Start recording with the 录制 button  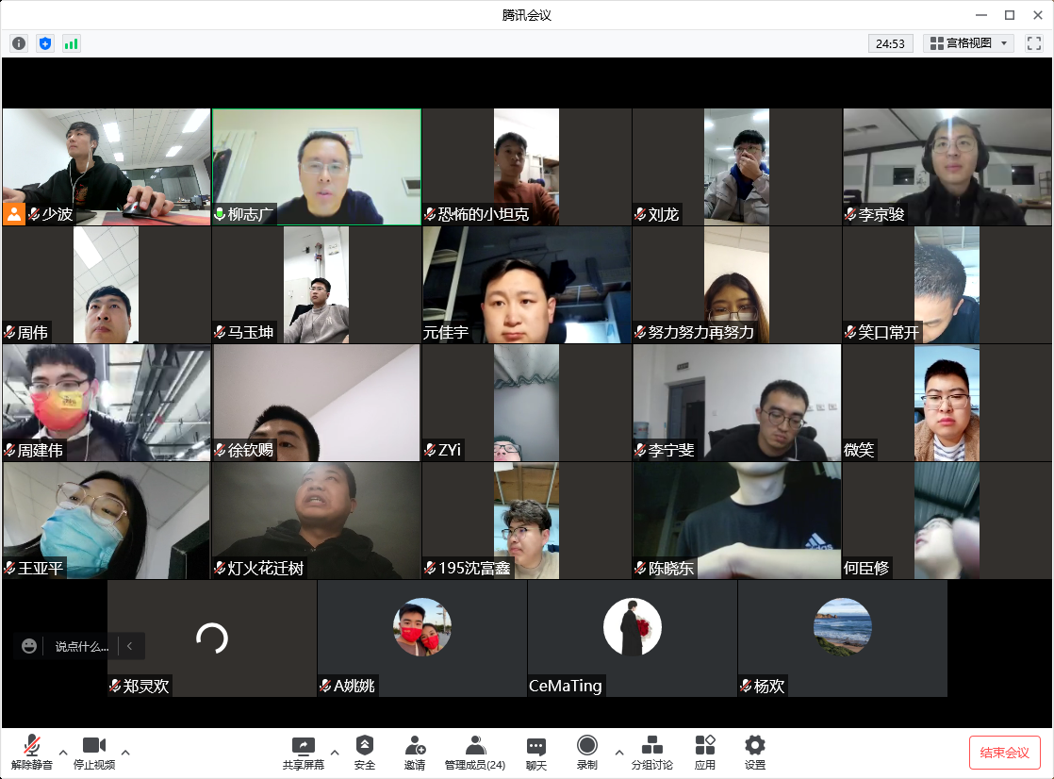point(586,754)
